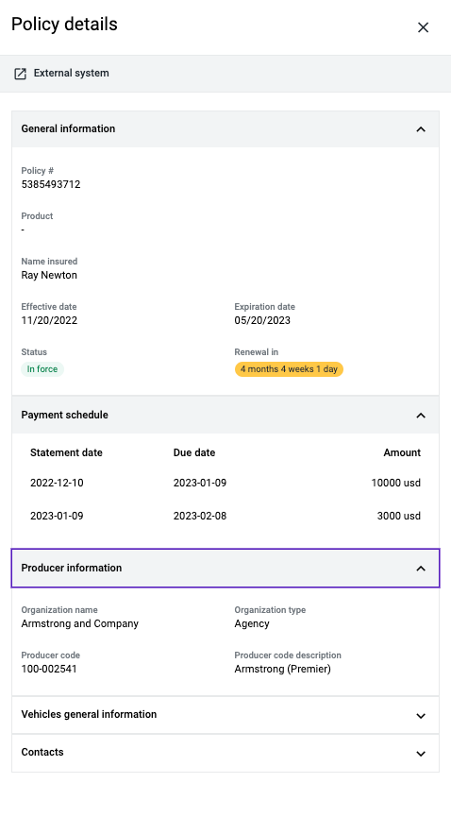Collapse the Producer information chevron
451x817 pixels.
tap(421, 569)
